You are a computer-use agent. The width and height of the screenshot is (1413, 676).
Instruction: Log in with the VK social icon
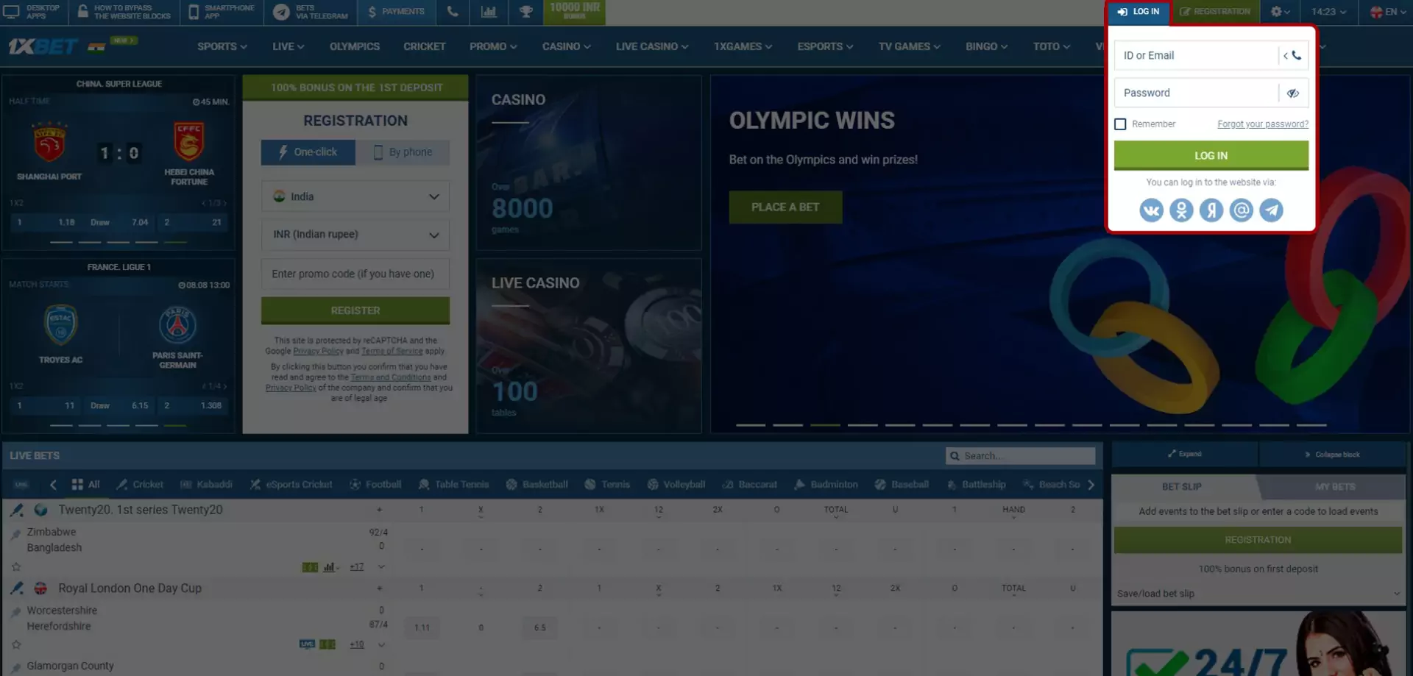[1151, 210]
